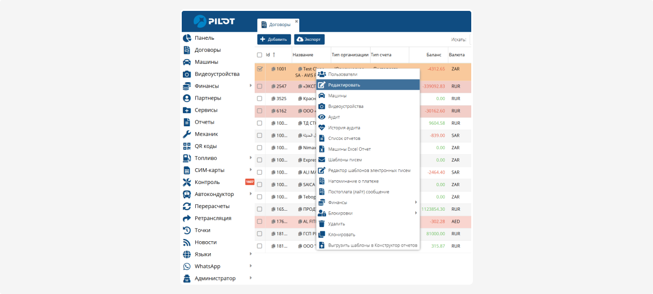Toggle the select-all checkbox in the table header
The height and width of the screenshot is (294, 653).
[260, 55]
